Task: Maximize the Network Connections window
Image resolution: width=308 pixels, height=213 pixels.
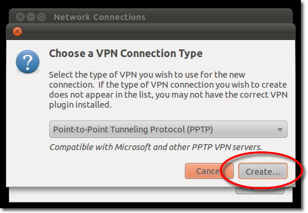Action: point(41,17)
